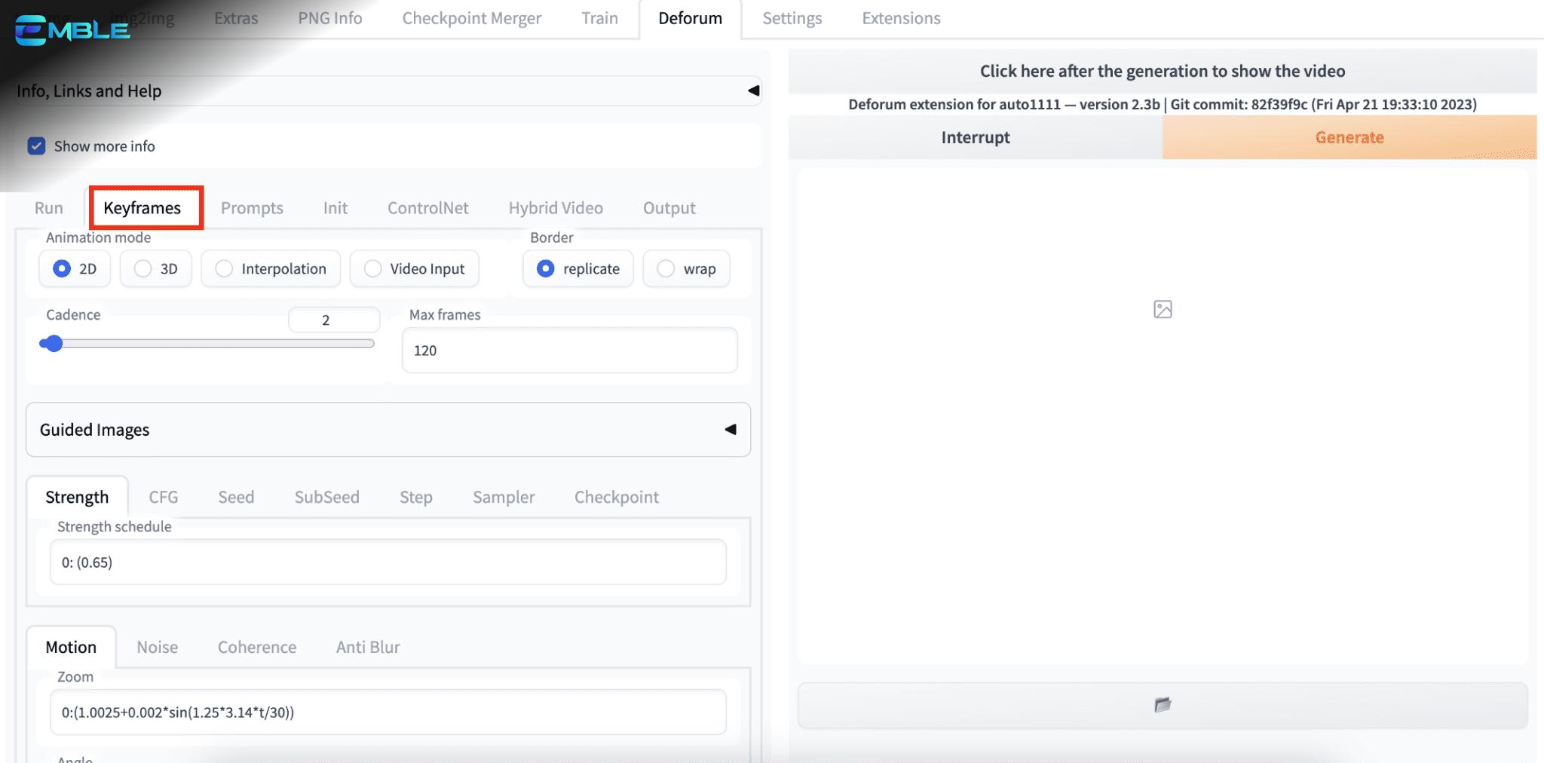Image resolution: width=1544 pixels, height=763 pixels.
Task: Open the Extensions tab
Action: point(901,18)
